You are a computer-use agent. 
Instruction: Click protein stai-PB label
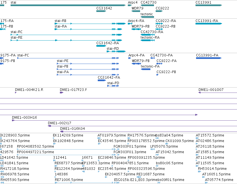point(62,66)
